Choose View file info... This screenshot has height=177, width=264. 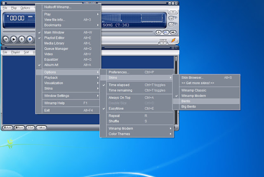pos(68,20)
